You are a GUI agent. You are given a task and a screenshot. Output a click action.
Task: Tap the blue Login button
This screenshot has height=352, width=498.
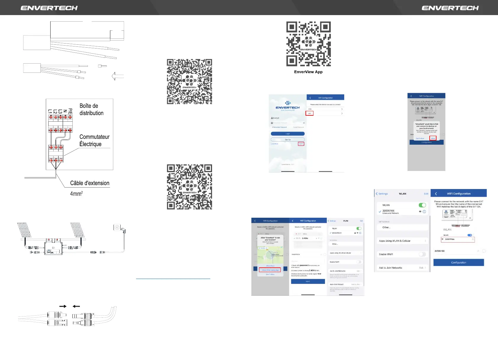pos(288,134)
